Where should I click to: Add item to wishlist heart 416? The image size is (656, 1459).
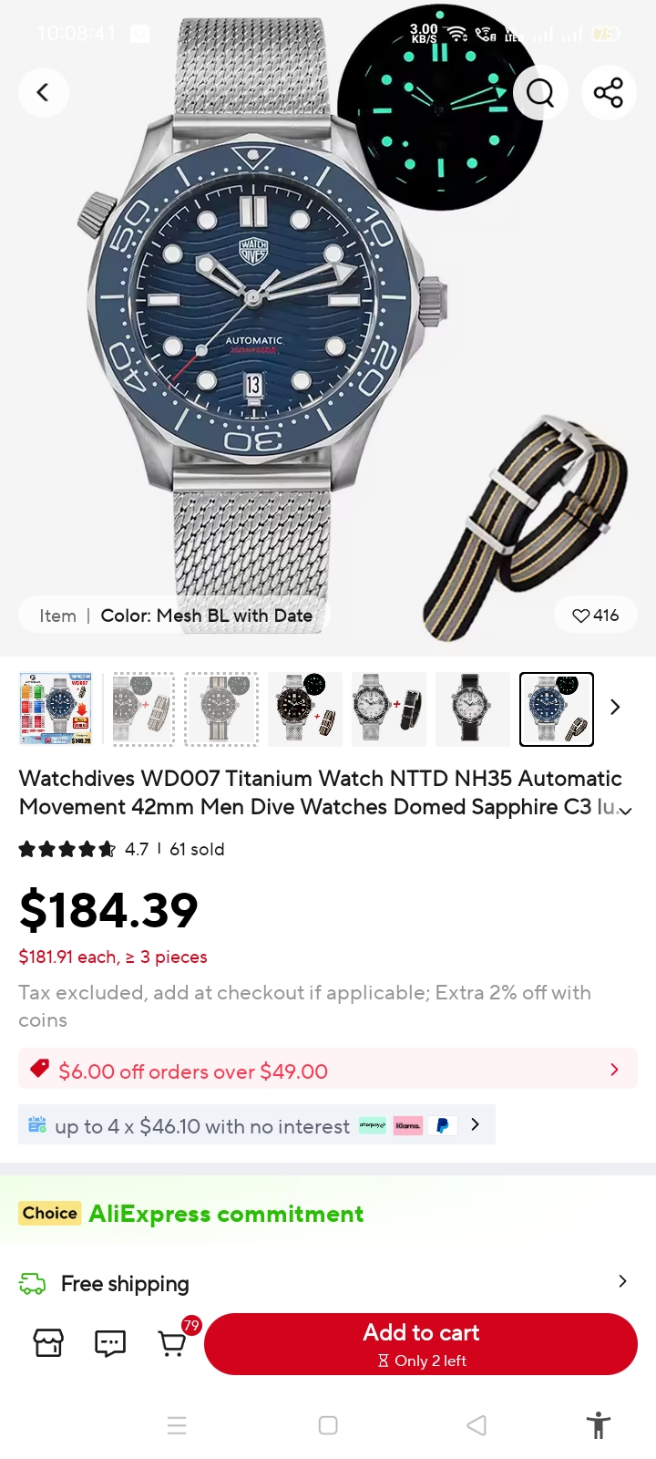click(x=595, y=616)
